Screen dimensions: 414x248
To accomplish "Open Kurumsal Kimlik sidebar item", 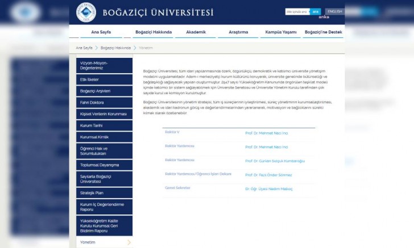I will (104, 137).
